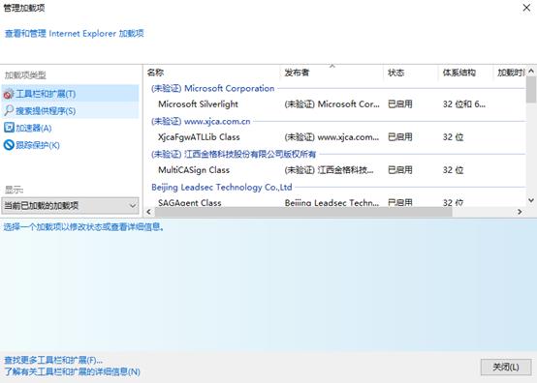Click the Search Providers magnifier icon
The width and height of the screenshot is (537, 383).
pos(9,110)
